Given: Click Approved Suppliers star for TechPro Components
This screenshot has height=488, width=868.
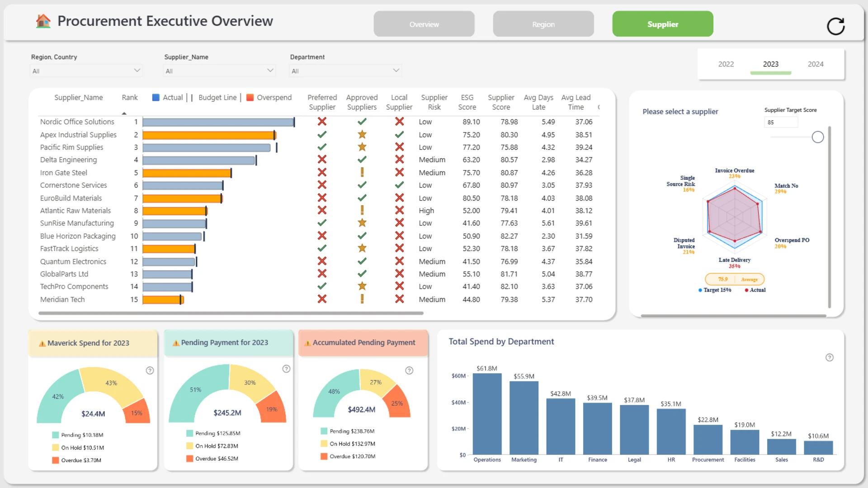Looking at the screenshot, I should pos(362,286).
